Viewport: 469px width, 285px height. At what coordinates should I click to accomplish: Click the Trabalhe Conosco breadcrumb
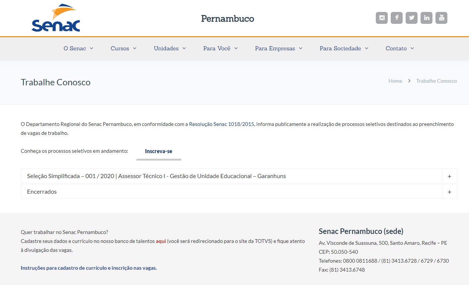click(436, 81)
